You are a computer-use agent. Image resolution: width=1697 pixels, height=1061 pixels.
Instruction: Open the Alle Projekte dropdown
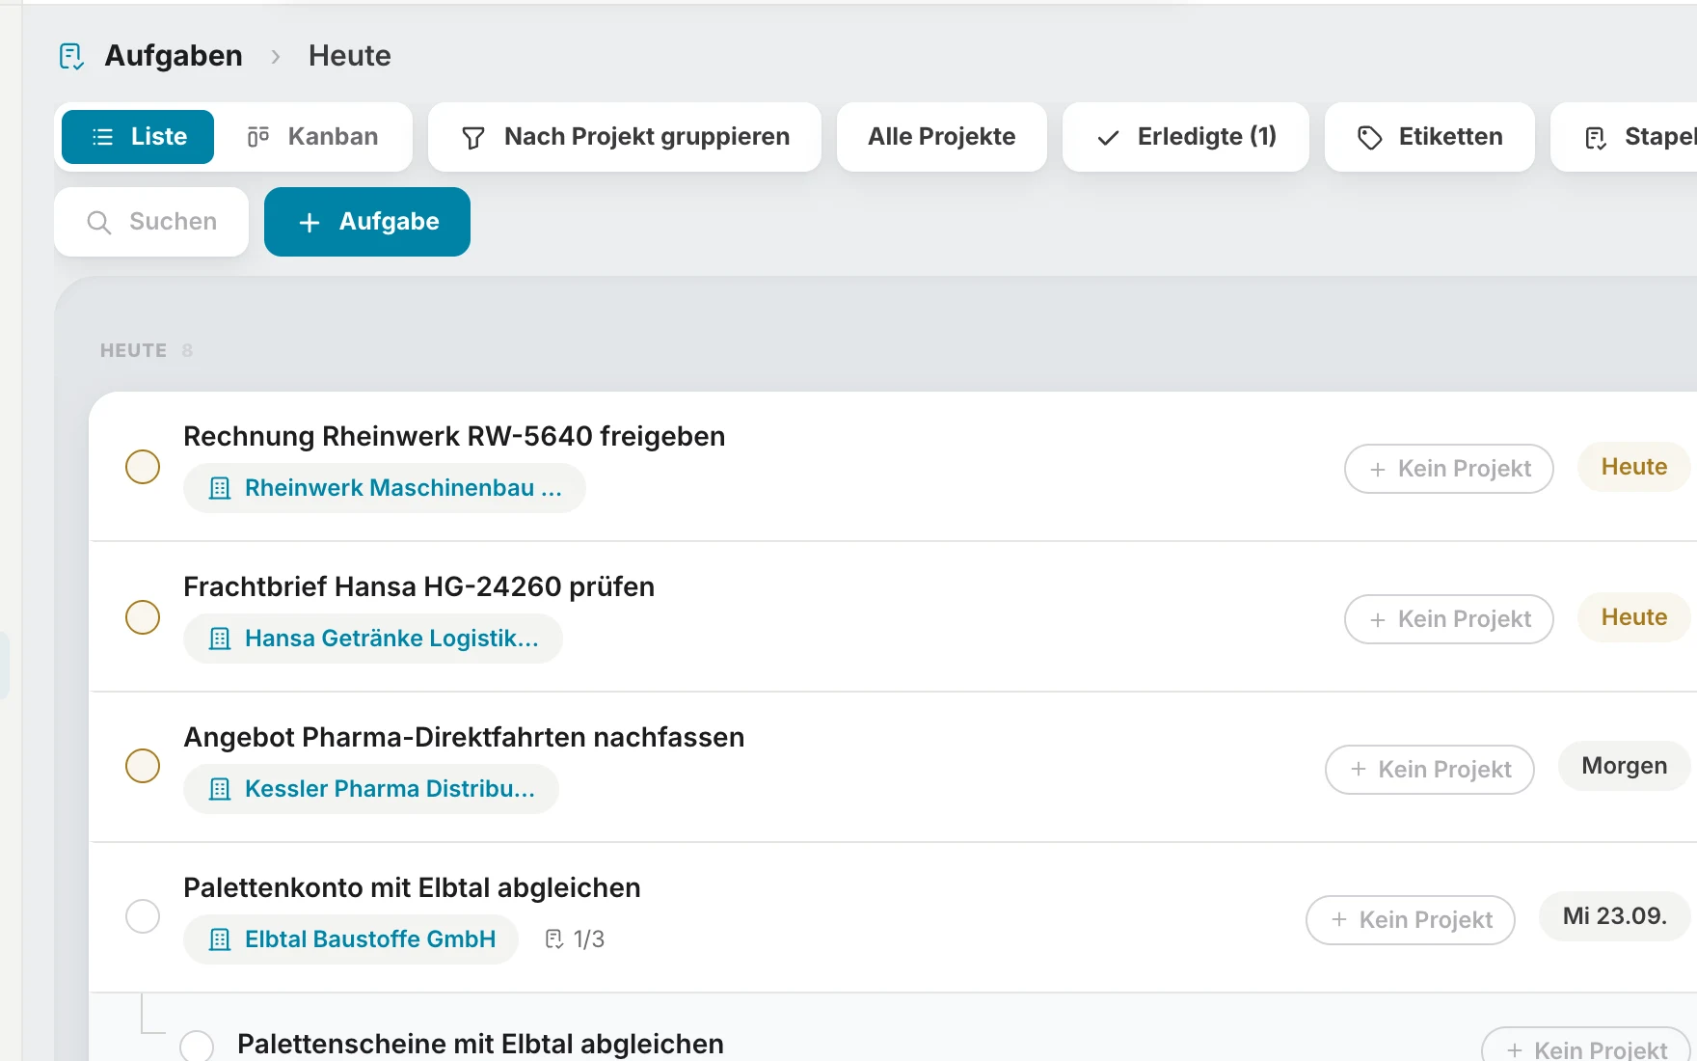[x=942, y=137]
